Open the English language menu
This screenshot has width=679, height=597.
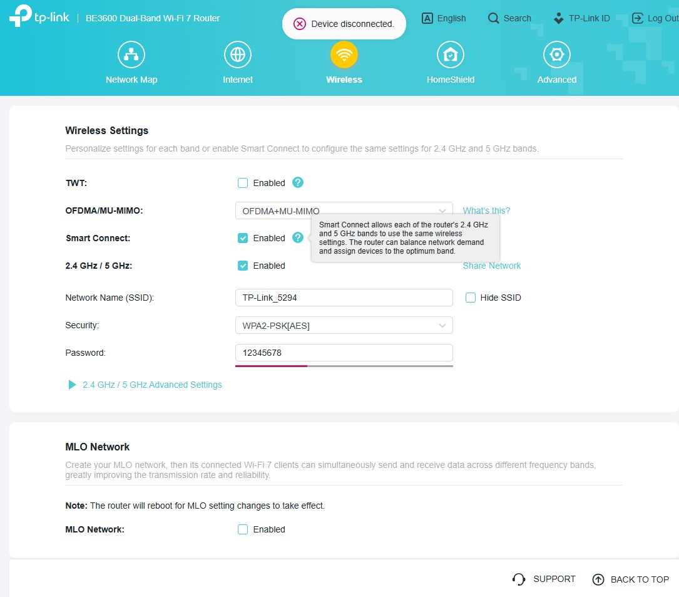click(x=444, y=18)
